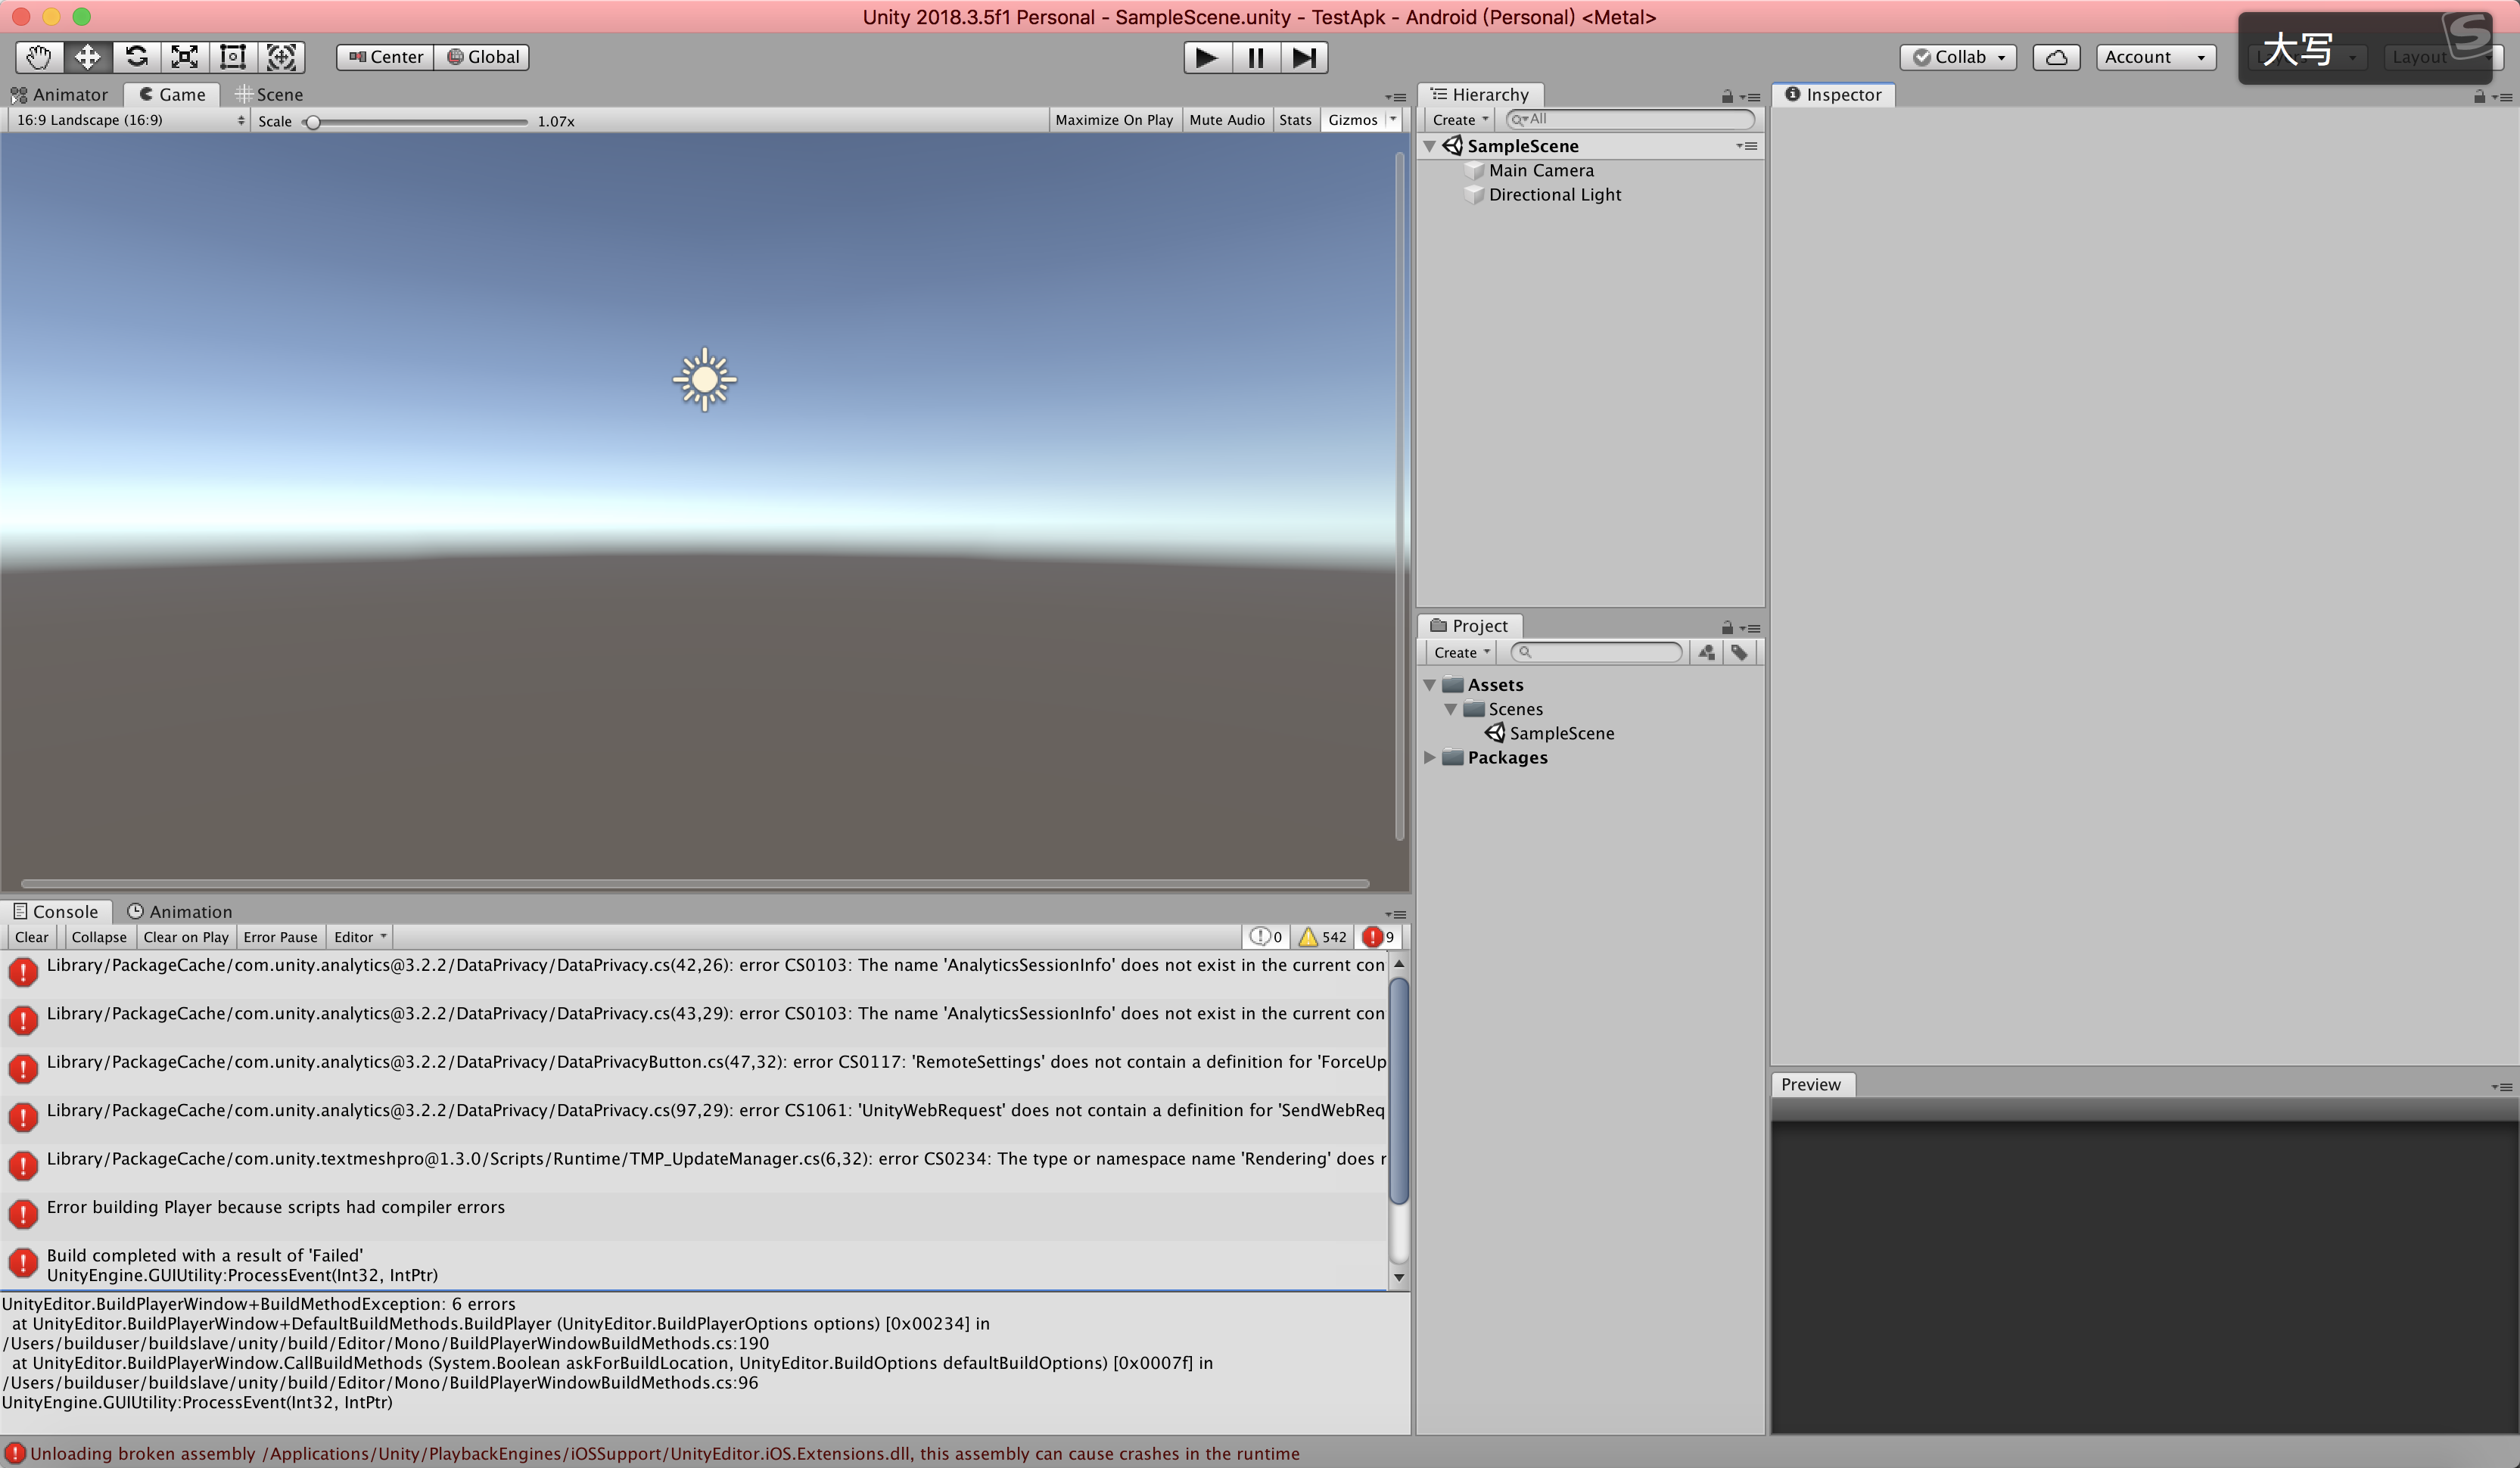Toggle Maximize On Play
Image resolution: width=2520 pixels, height=1468 pixels.
tap(1113, 119)
